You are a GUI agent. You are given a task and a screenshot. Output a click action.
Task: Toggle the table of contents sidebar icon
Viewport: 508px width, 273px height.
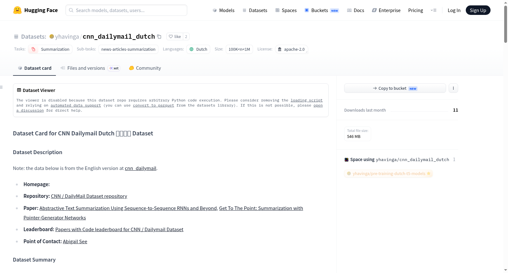[x=2, y=87]
